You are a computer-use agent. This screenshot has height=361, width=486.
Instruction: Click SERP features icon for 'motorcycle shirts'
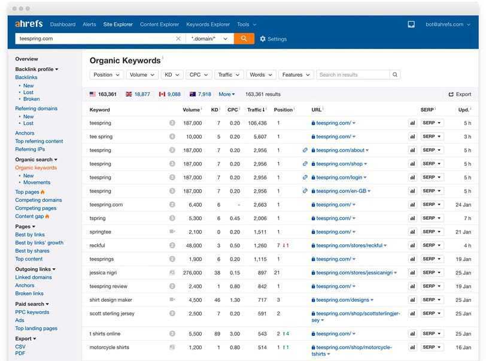click(172, 347)
